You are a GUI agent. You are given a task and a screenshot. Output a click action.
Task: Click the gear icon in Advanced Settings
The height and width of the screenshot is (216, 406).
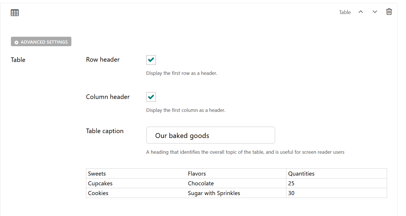(x=16, y=42)
